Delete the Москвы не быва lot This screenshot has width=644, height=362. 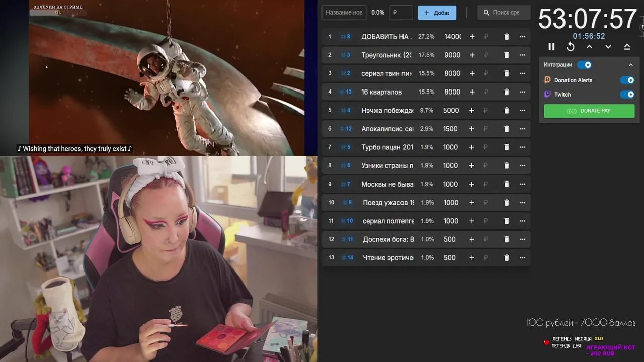coord(507,184)
